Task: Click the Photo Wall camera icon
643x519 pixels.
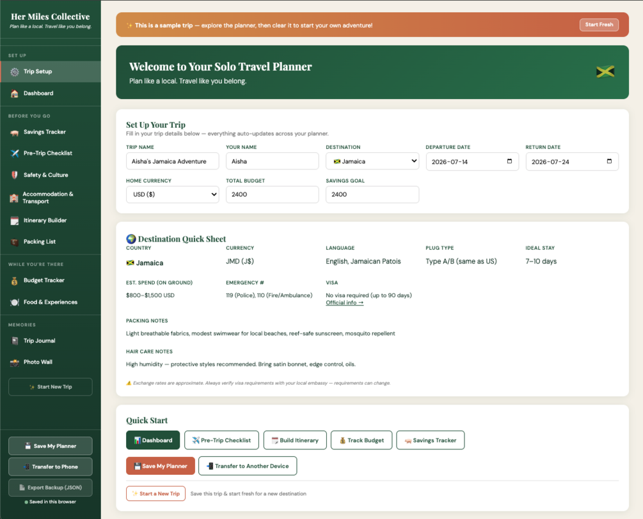Action: [14, 362]
